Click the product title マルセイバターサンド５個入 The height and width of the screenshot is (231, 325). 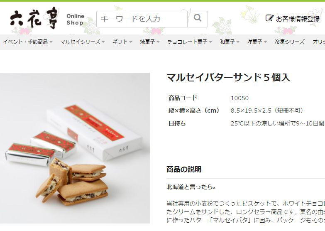tap(228, 77)
